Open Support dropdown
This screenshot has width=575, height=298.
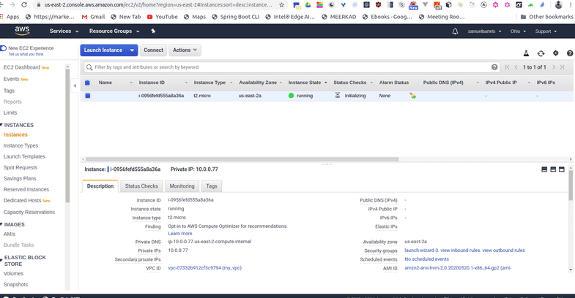click(546, 31)
